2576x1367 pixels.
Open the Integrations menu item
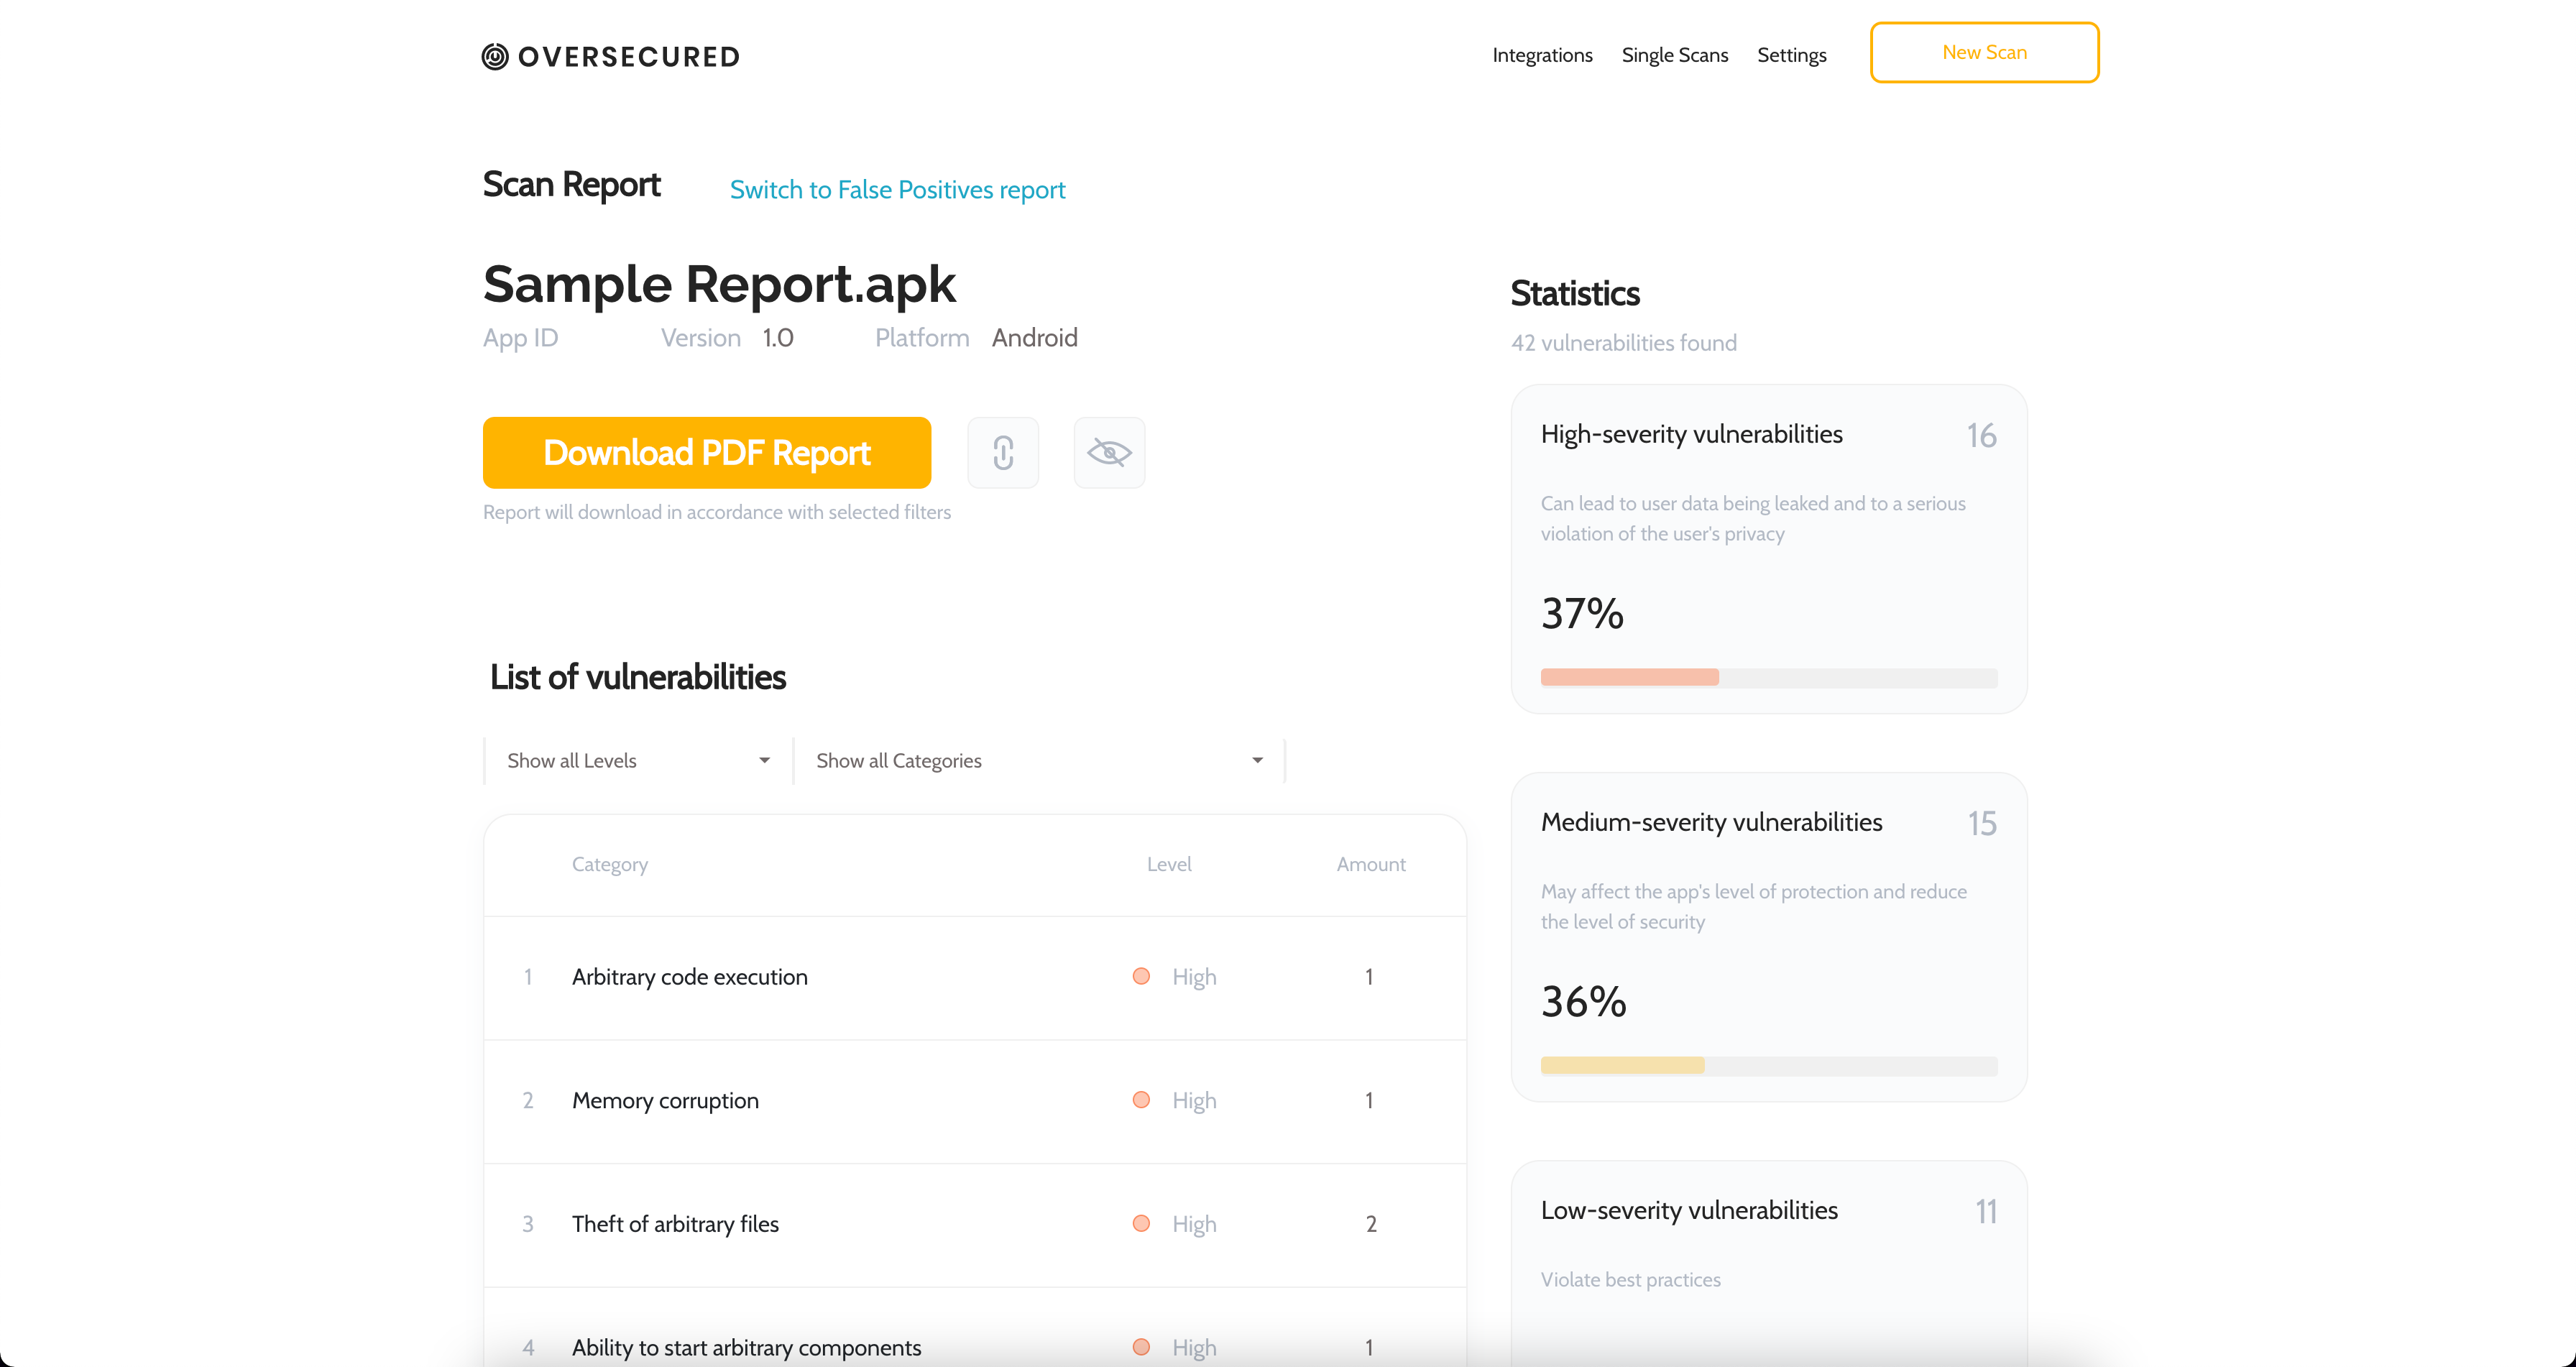coord(1542,55)
